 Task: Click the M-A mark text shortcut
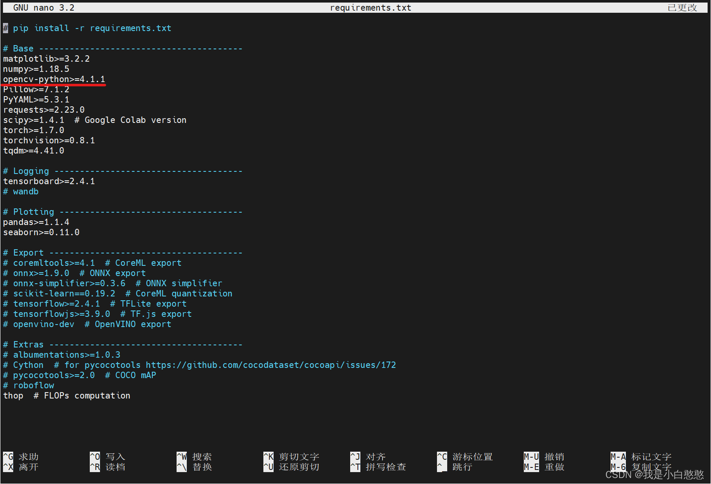[x=641, y=457]
